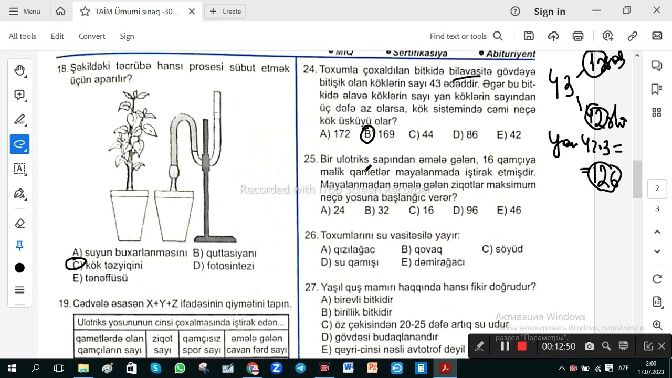672x378 pixels.
Task: Open the Menu hamburger button
Action: (25, 11)
